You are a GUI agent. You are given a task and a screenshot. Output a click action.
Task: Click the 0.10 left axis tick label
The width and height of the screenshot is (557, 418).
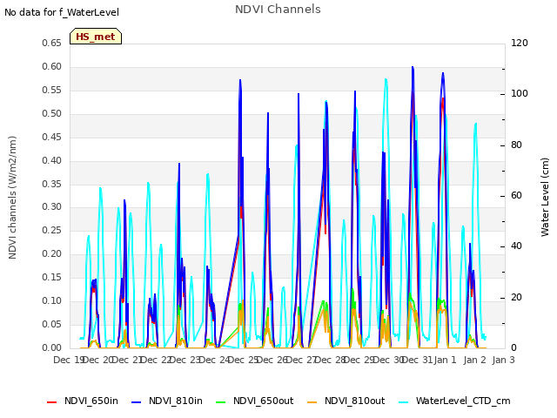tap(51, 300)
